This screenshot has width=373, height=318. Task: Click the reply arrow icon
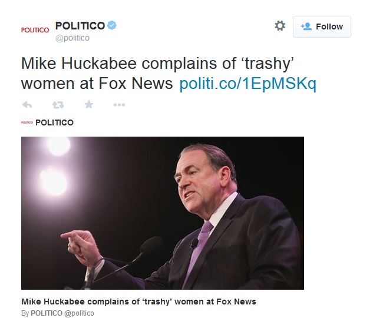[27, 105]
